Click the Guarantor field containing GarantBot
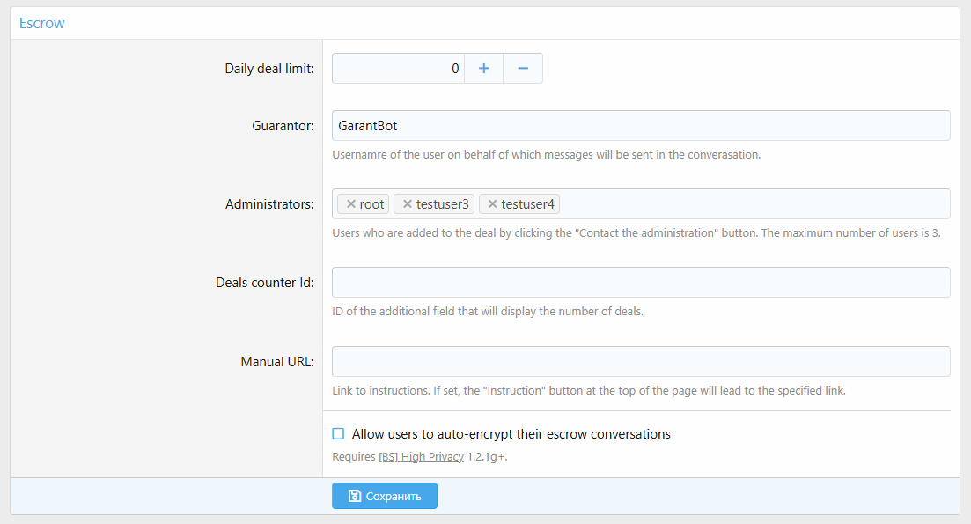This screenshot has width=971, height=524. point(641,126)
